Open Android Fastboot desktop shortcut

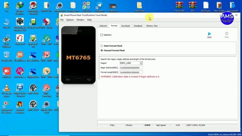(20, 107)
